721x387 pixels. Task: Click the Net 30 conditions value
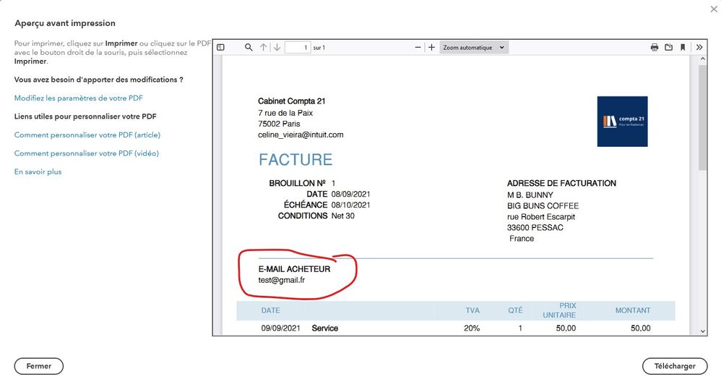[x=343, y=216]
